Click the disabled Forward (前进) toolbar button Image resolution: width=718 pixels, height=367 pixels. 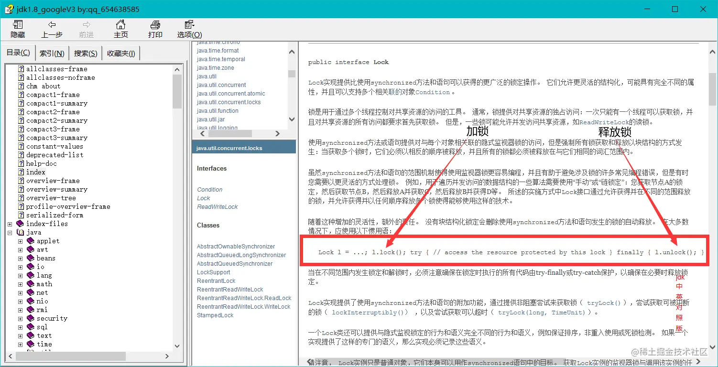point(87,29)
